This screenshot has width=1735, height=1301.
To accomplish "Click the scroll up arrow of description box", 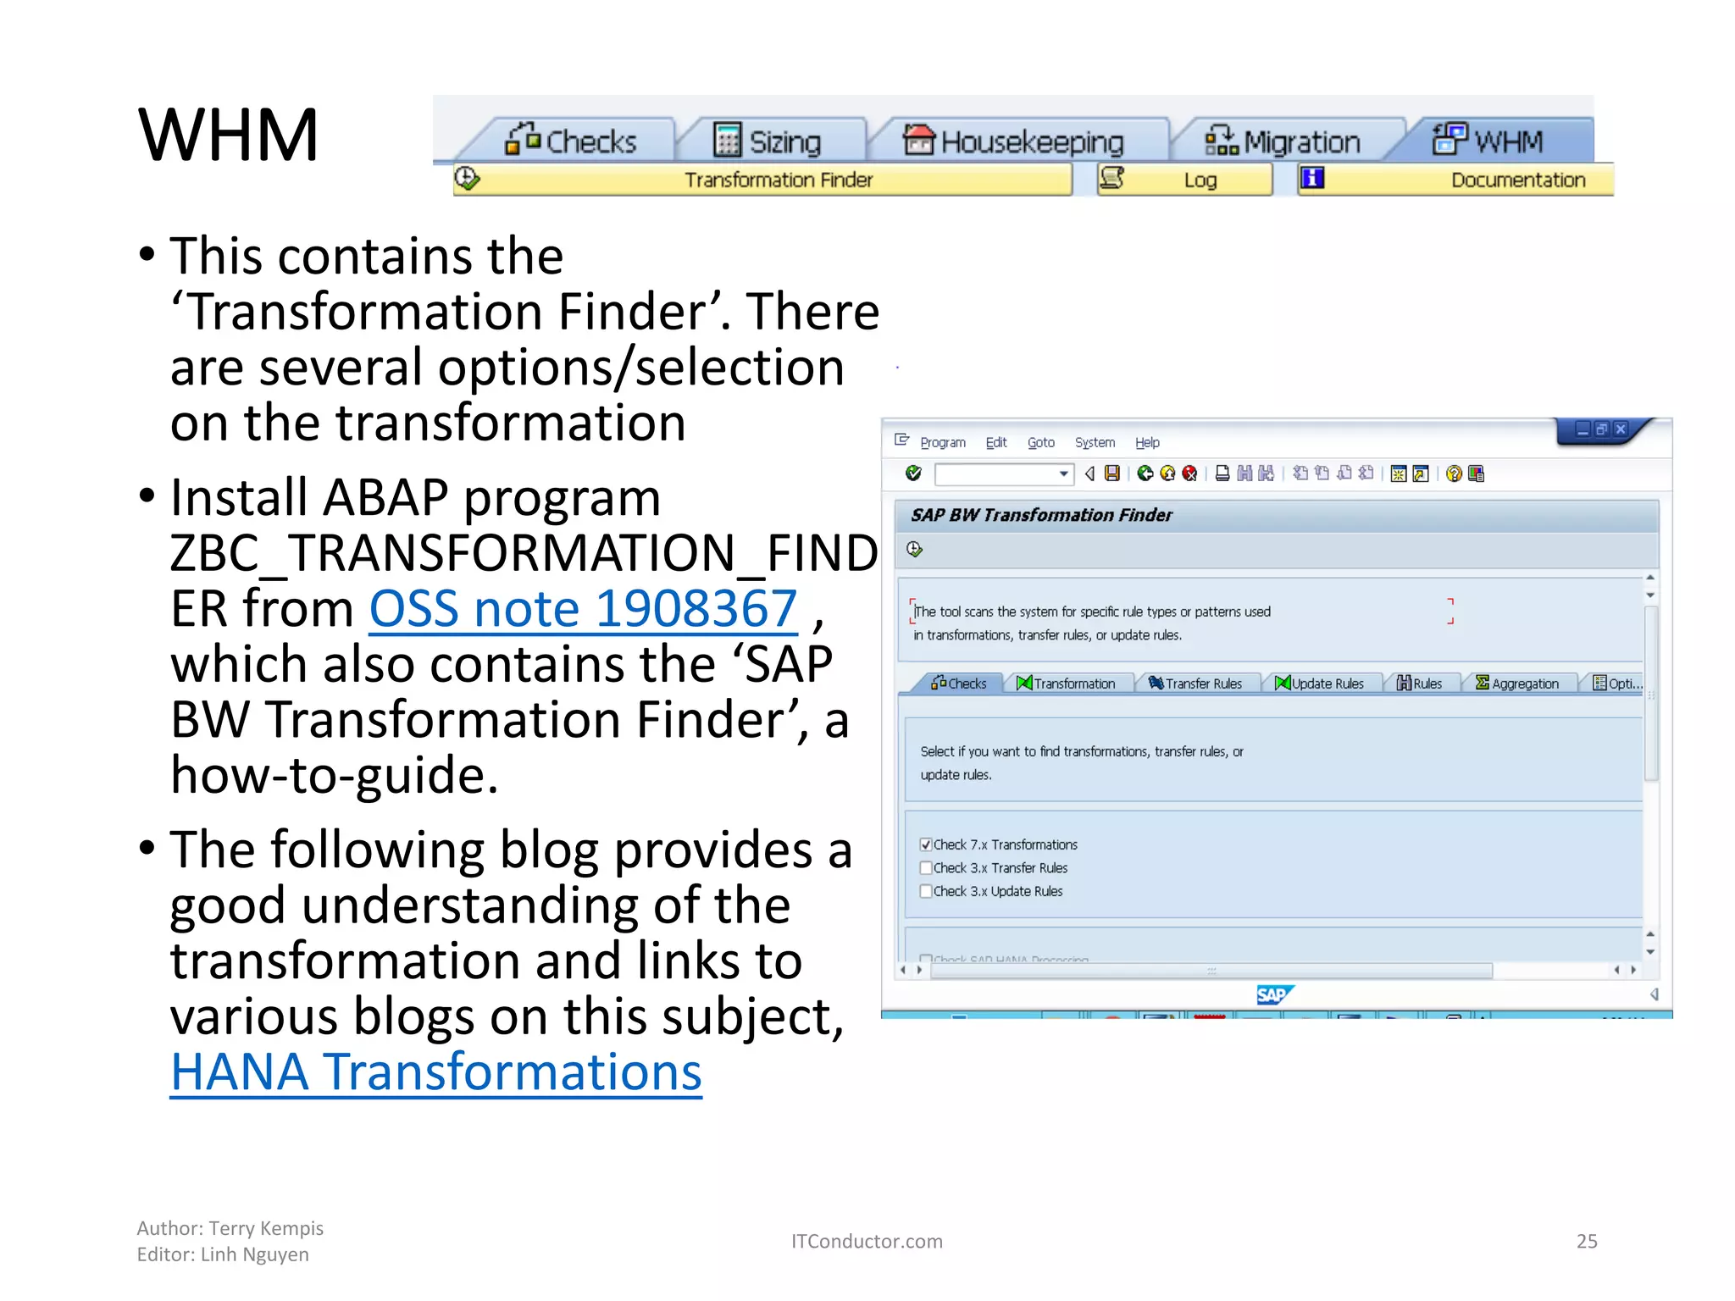I will (1650, 578).
